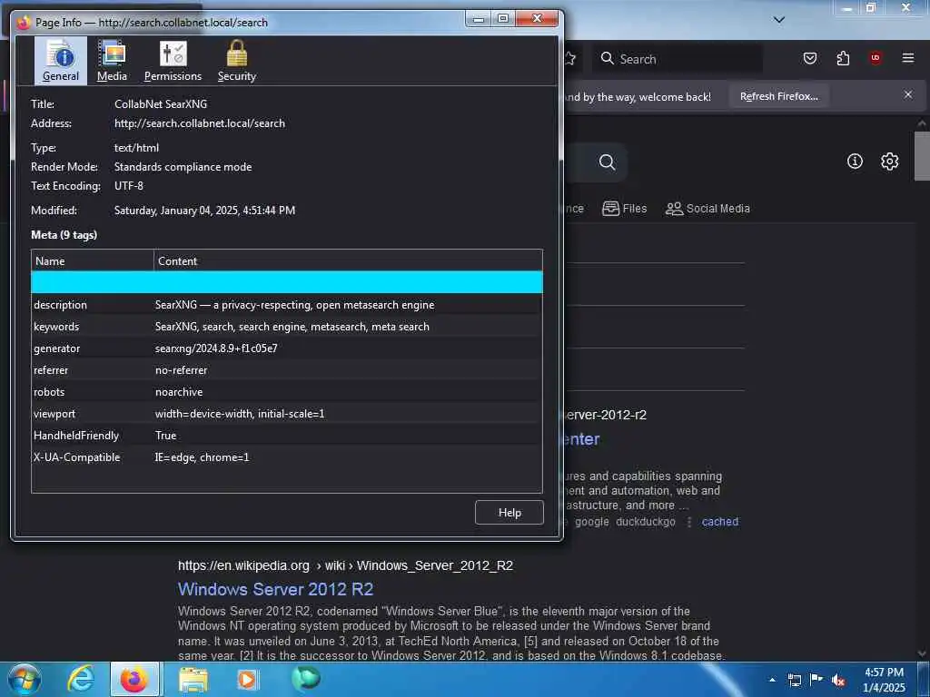
Task: Select the description meta tag row
Action: click(286, 305)
